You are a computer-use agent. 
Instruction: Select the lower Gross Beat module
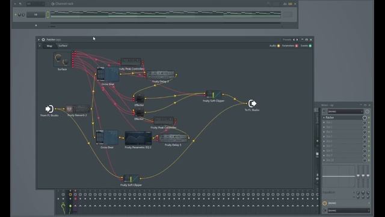coord(107,137)
